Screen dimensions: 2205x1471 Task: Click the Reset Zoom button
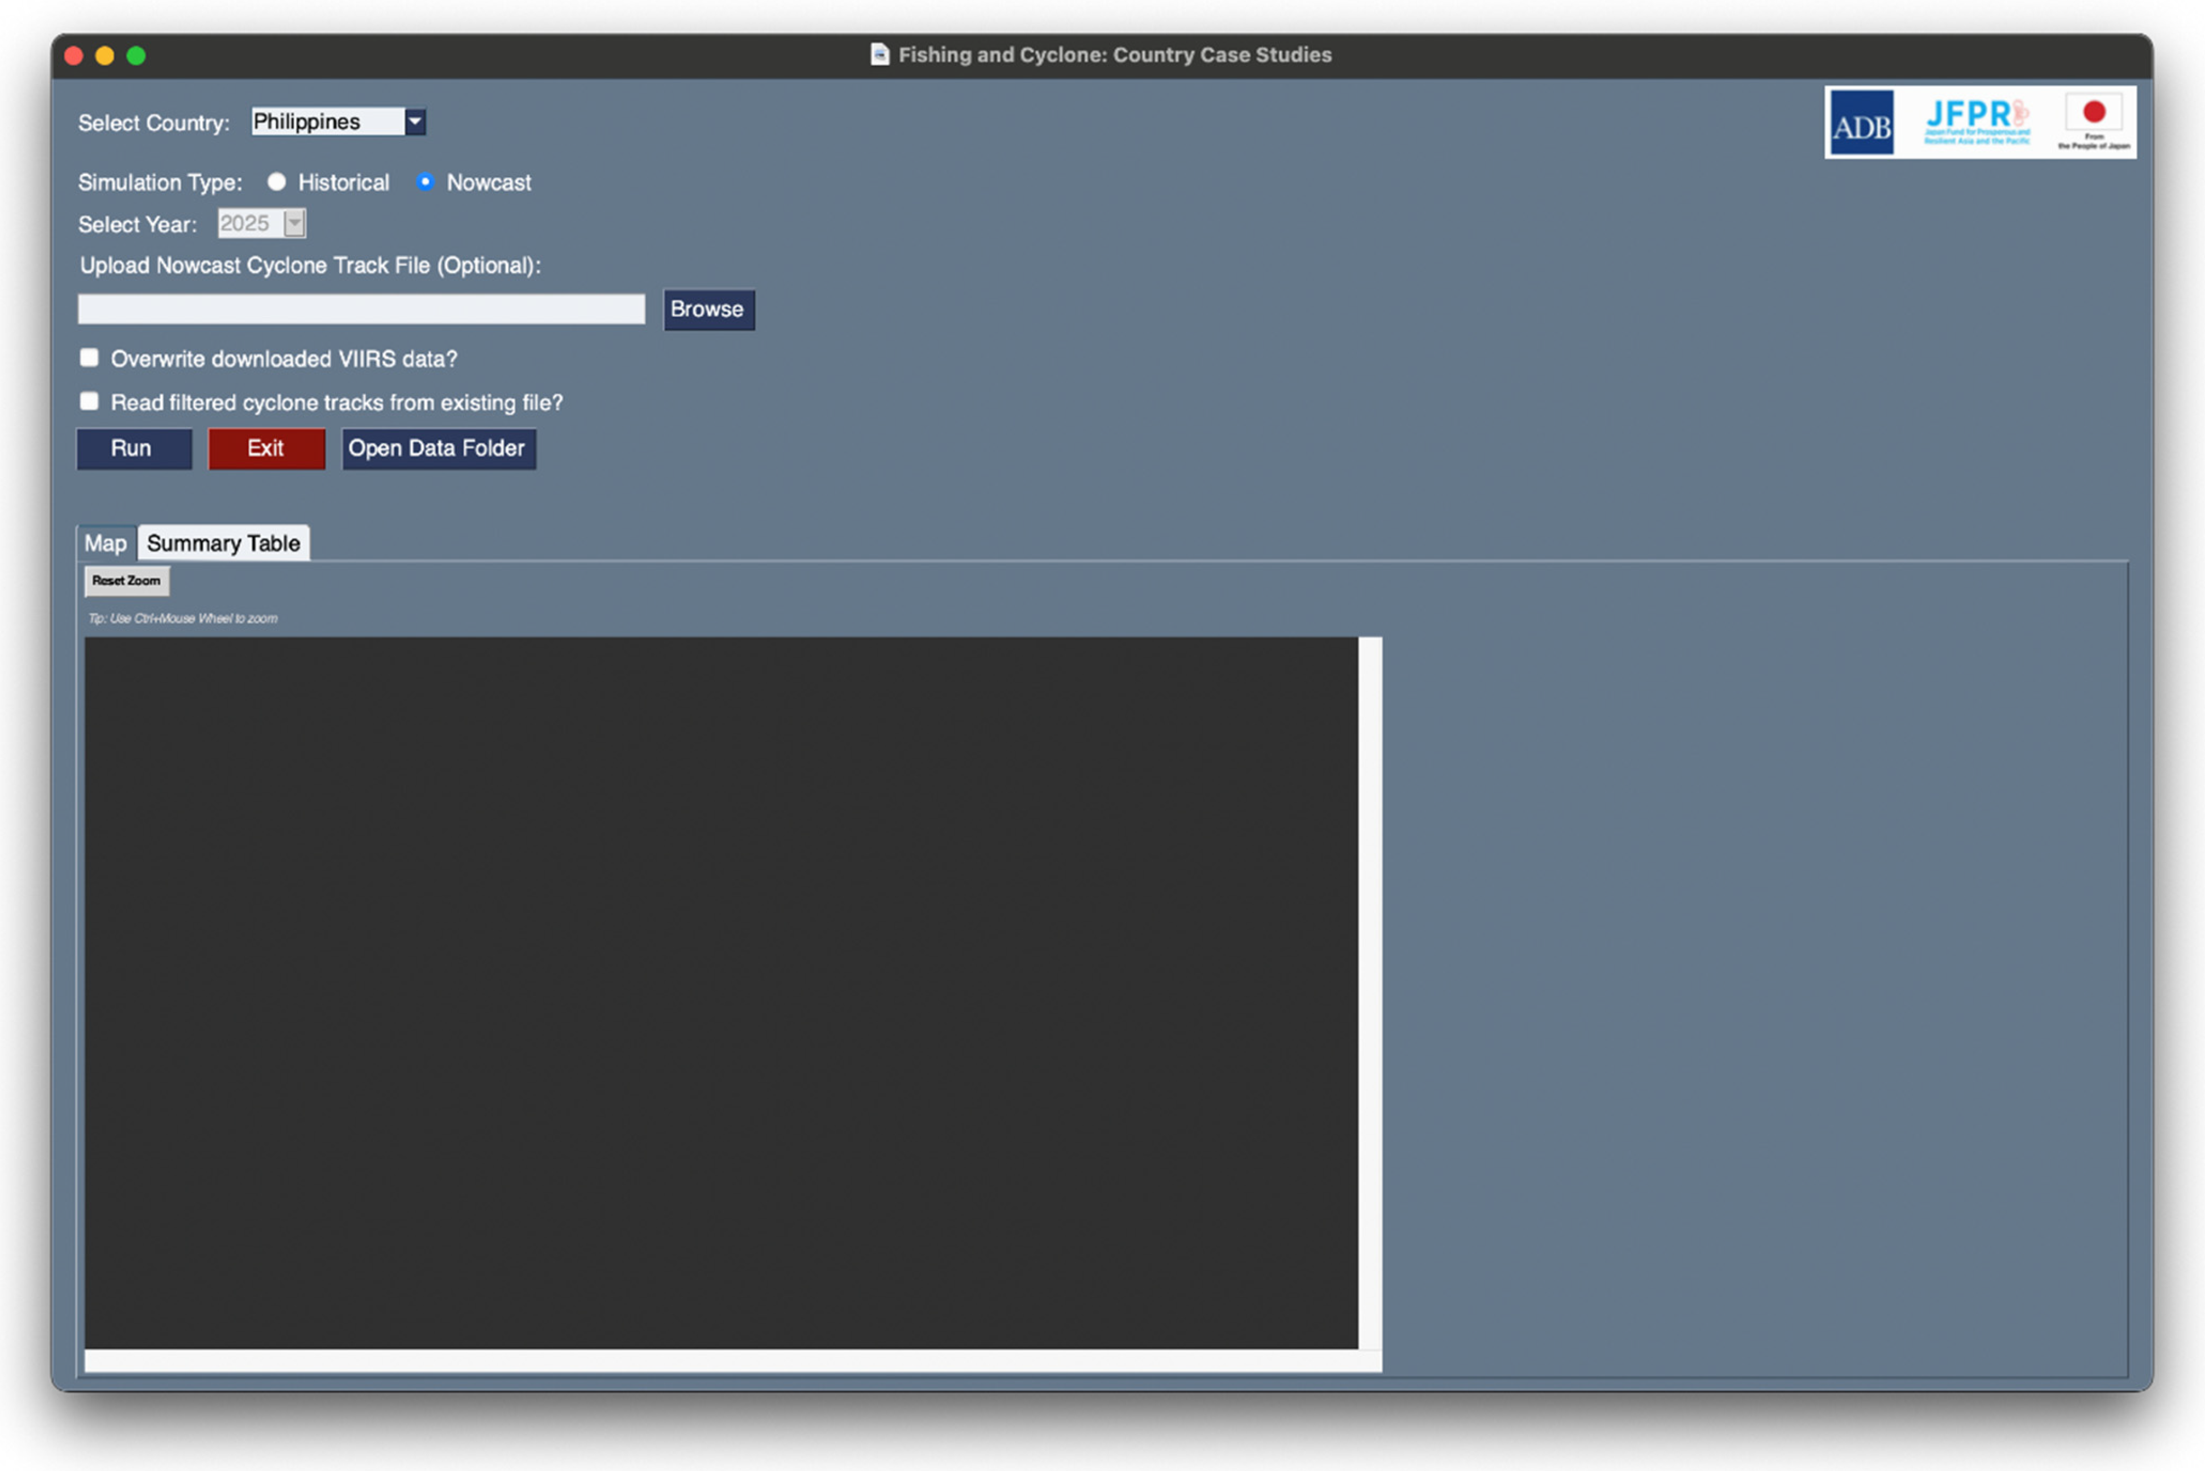click(127, 580)
